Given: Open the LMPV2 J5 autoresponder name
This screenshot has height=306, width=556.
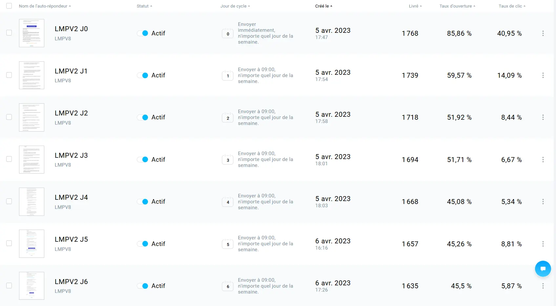Looking at the screenshot, I should pos(71,239).
